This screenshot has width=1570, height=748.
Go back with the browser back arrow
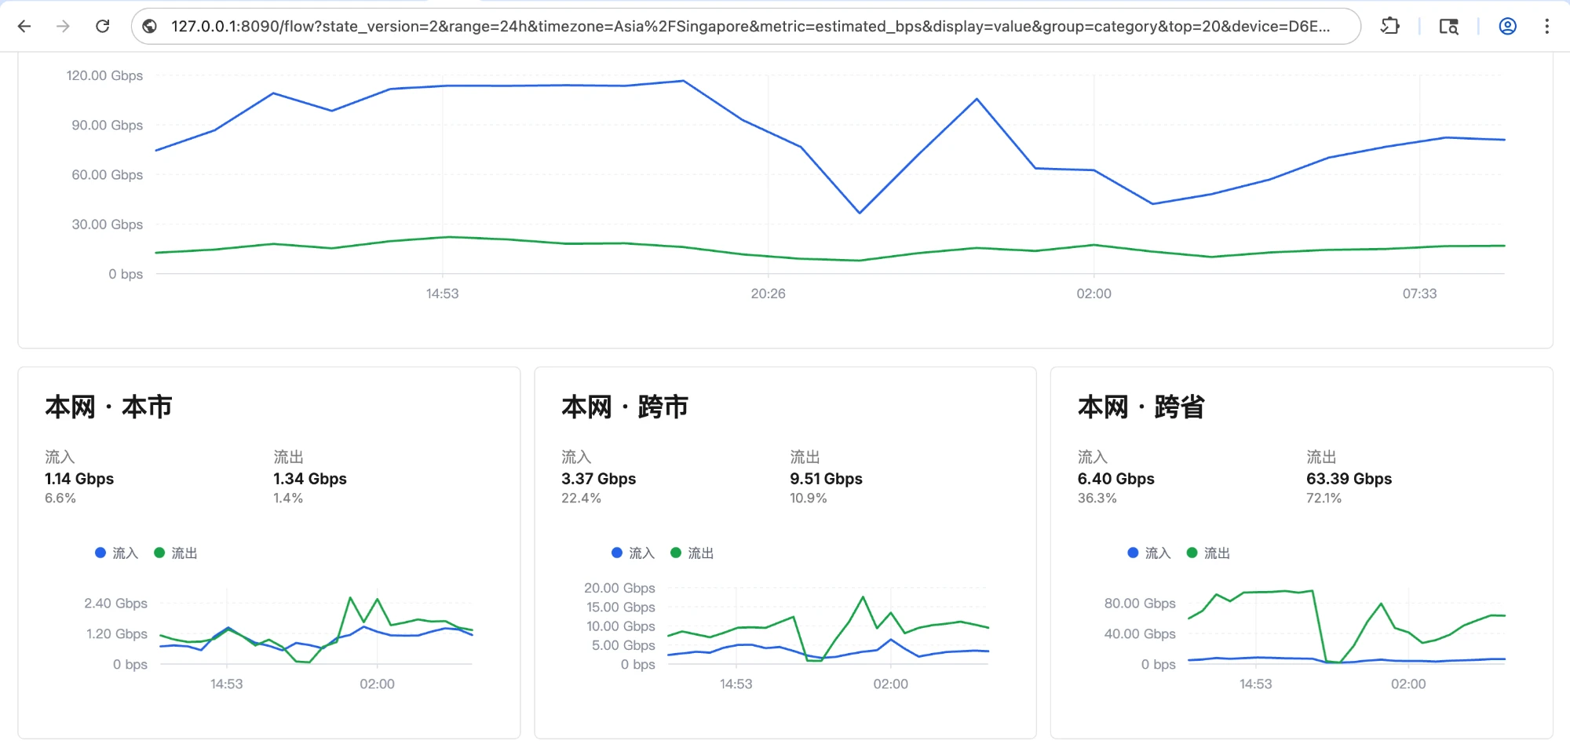pos(24,26)
